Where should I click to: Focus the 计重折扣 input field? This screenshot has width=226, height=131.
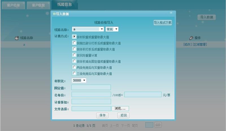coord(91,101)
